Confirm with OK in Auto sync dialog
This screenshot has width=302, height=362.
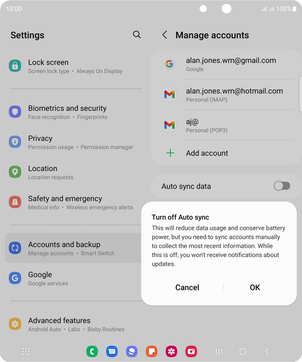(x=255, y=288)
